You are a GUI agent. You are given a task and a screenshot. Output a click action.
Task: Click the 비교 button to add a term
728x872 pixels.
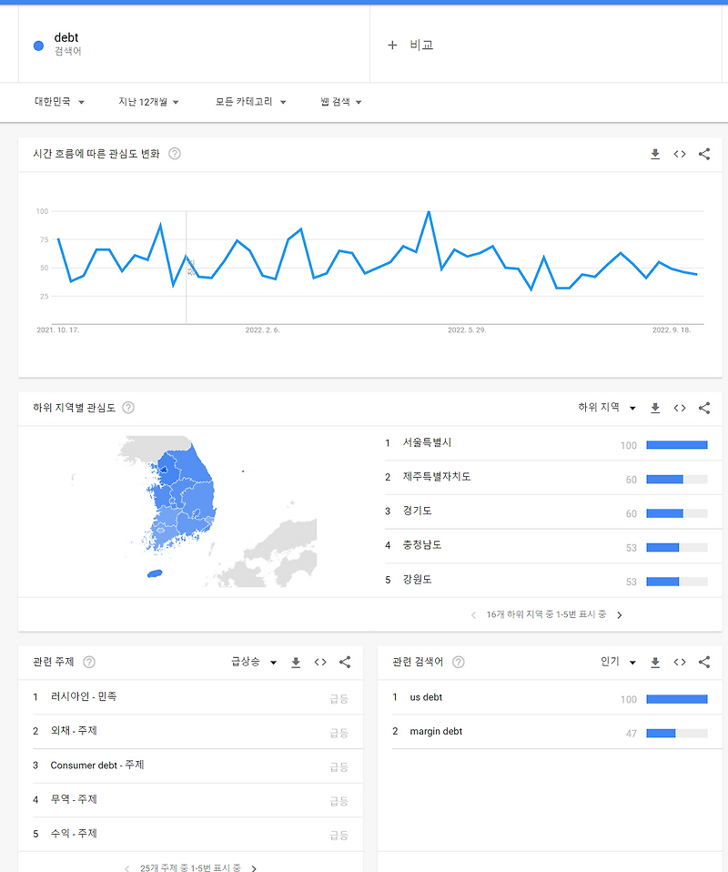tap(409, 44)
